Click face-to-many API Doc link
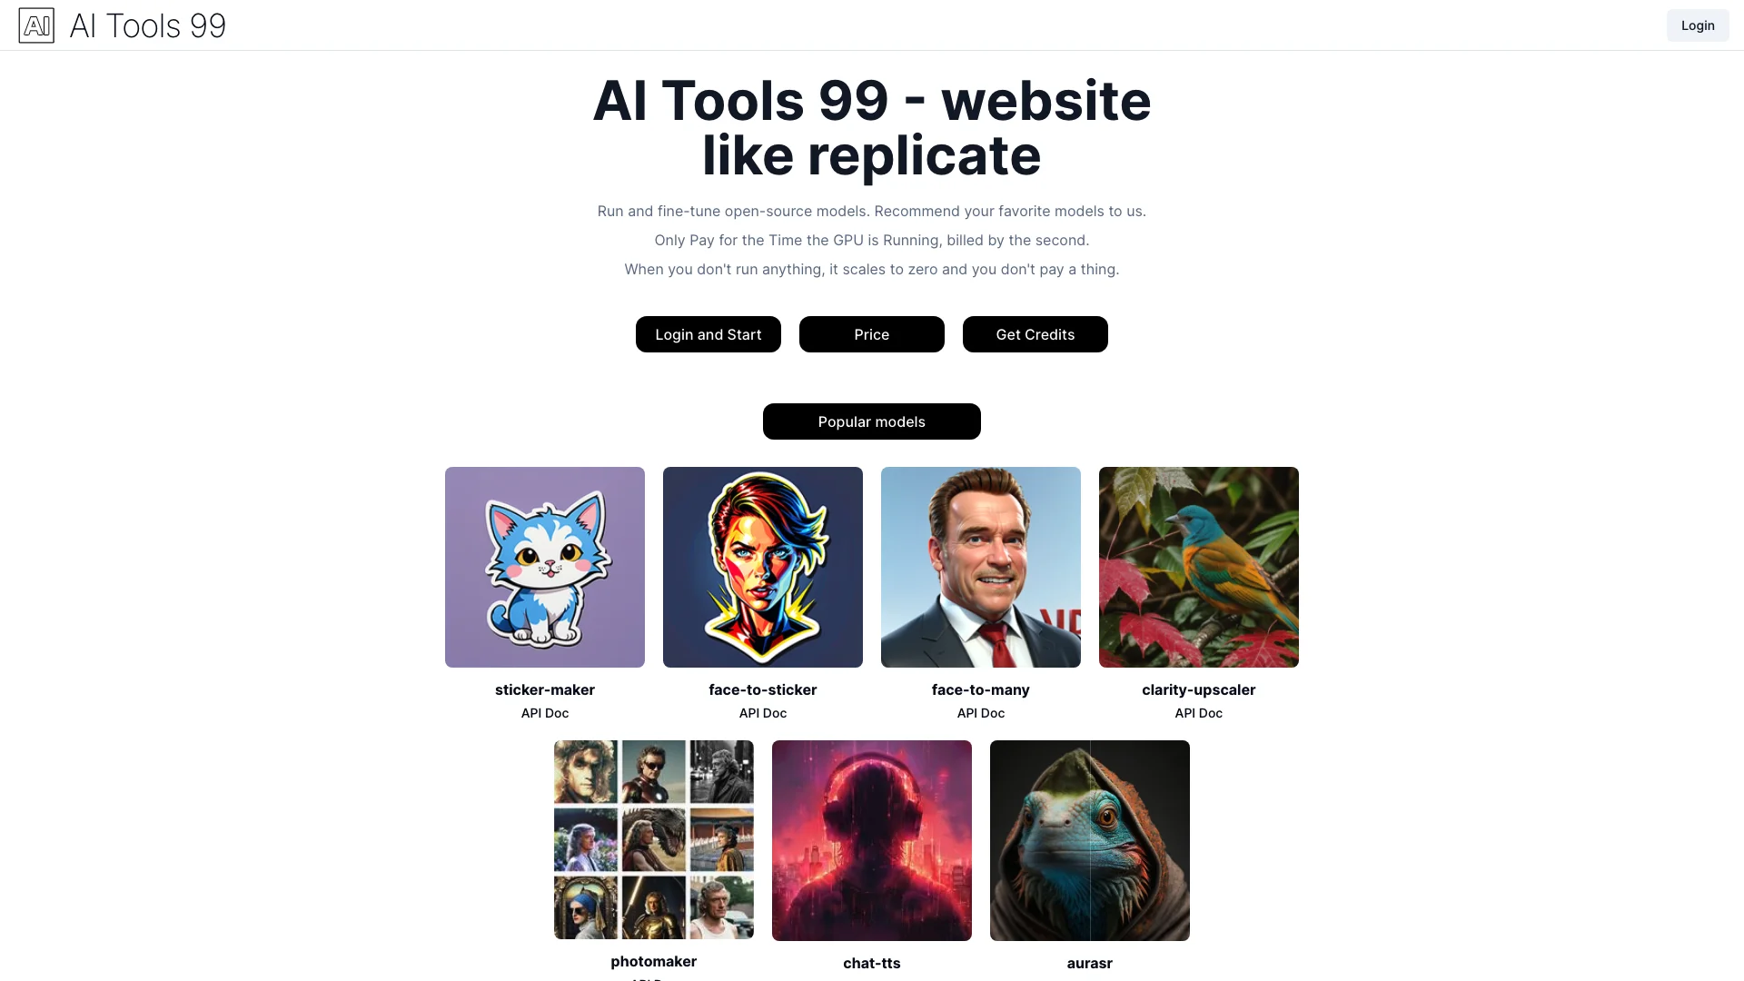The height and width of the screenshot is (981, 1744). [x=981, y=713]
